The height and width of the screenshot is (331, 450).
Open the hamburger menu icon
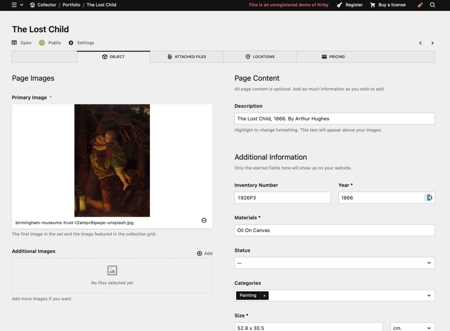pos(14,5)
